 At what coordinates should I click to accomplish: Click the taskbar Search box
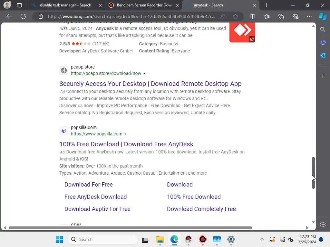[x=103, y=239]
